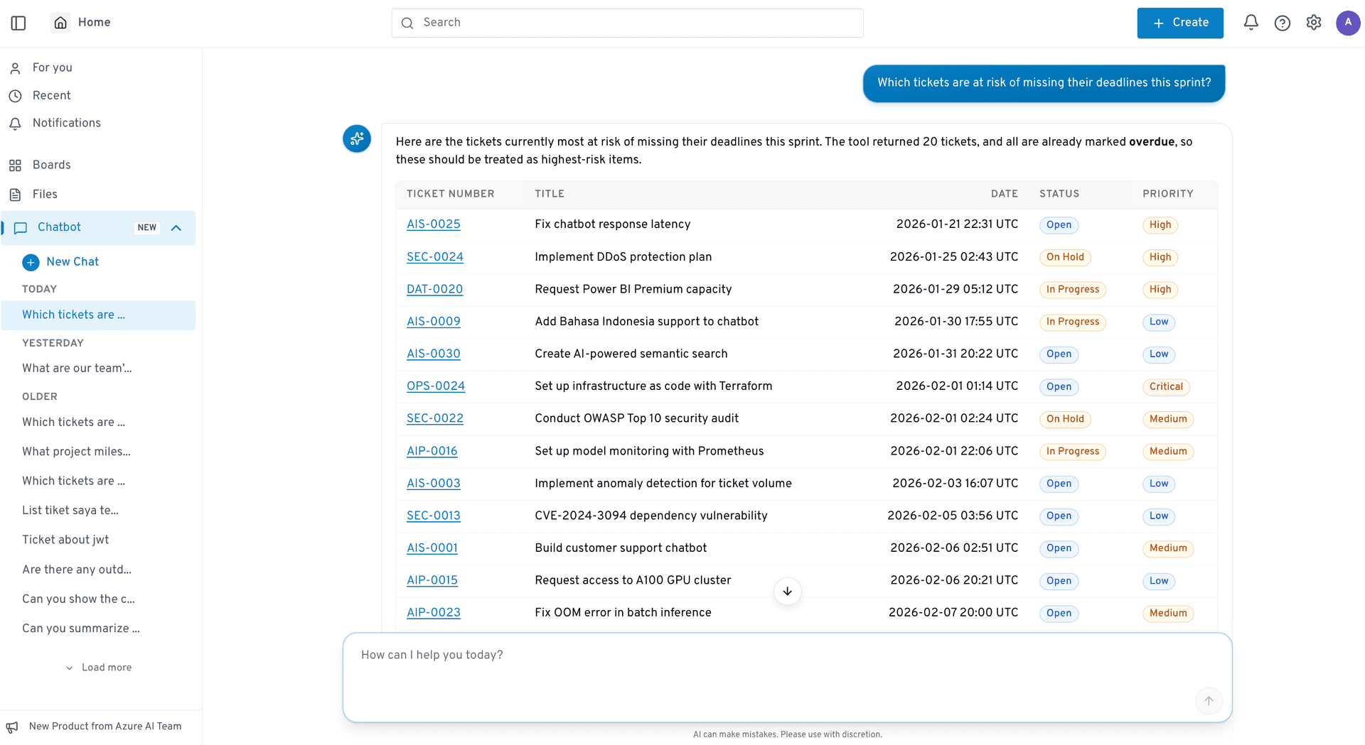Focus the How can I help message box
This screenshot has height=745, width=1365.
point(787,677)
